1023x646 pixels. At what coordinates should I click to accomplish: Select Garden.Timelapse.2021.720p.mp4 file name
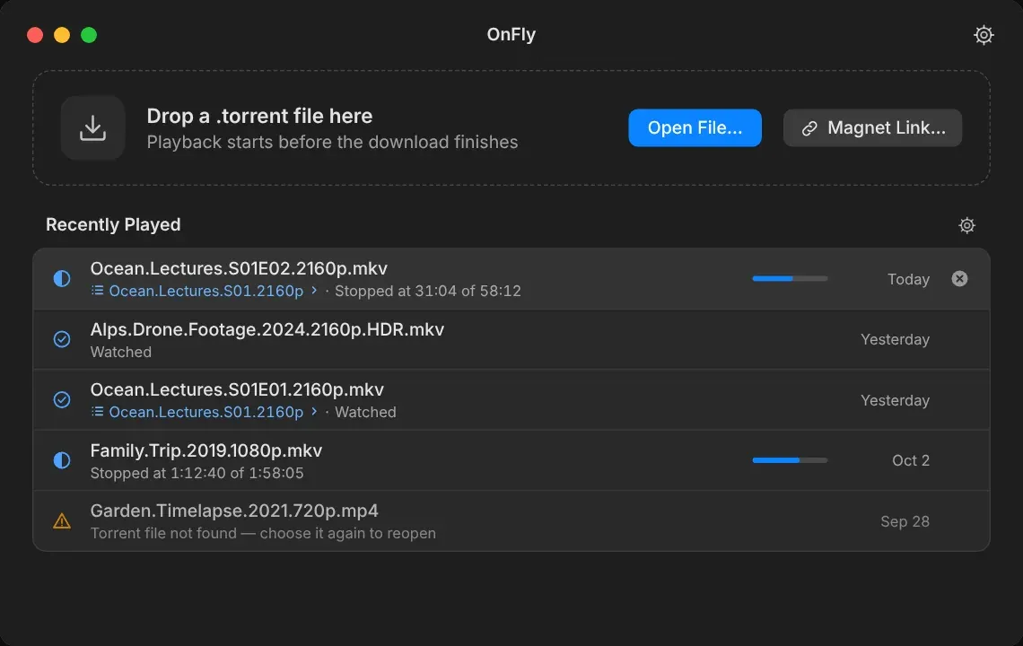[234, 511]
